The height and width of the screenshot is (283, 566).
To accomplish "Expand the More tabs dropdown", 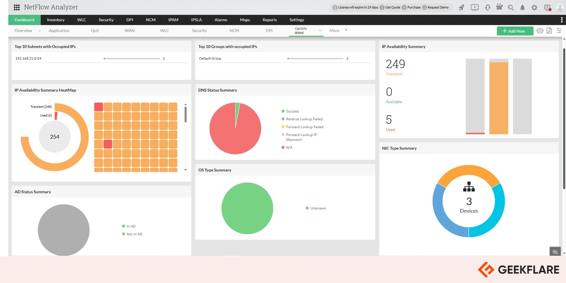I will point(346,30).
